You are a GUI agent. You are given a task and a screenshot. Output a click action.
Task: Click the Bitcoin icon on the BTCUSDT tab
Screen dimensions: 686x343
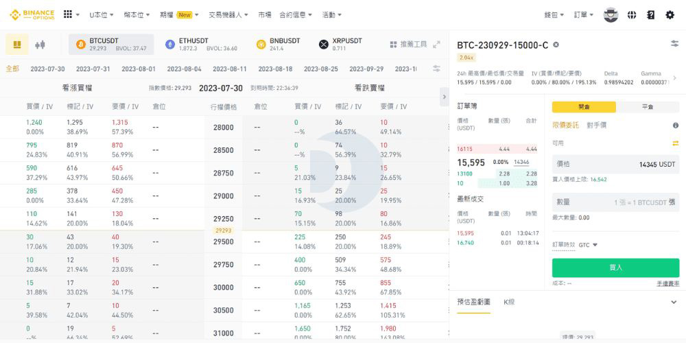(81, 44)
